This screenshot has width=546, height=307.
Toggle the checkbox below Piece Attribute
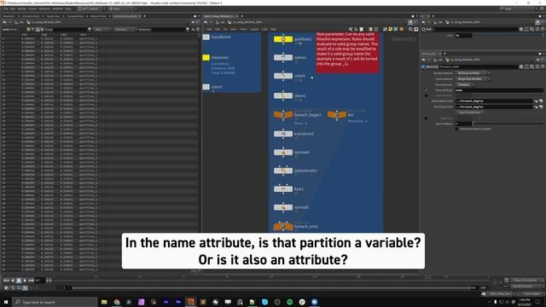pyautogui.click(x=427, y=96)
